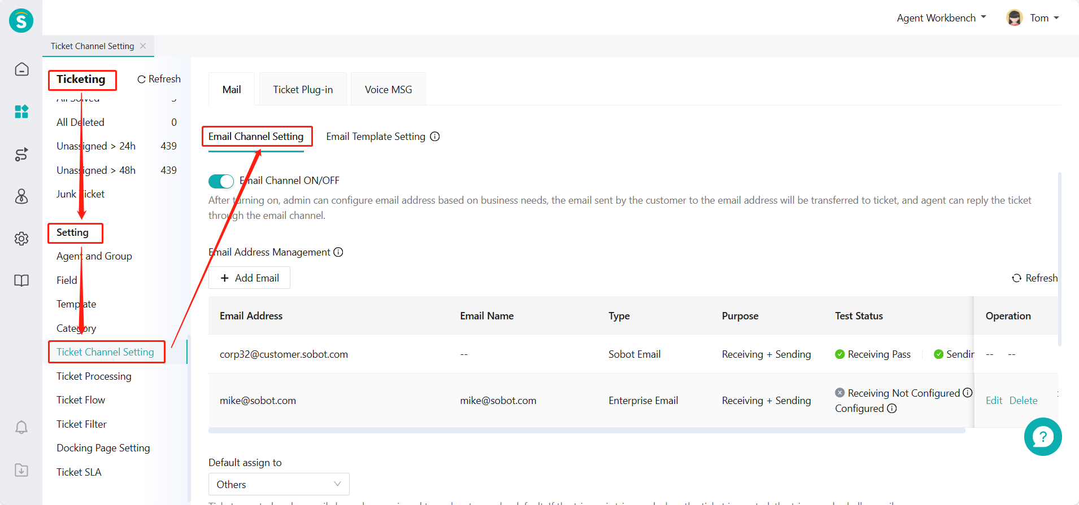Click the Add Email button
1079x505 pixels.
click(x=249, y=278)
